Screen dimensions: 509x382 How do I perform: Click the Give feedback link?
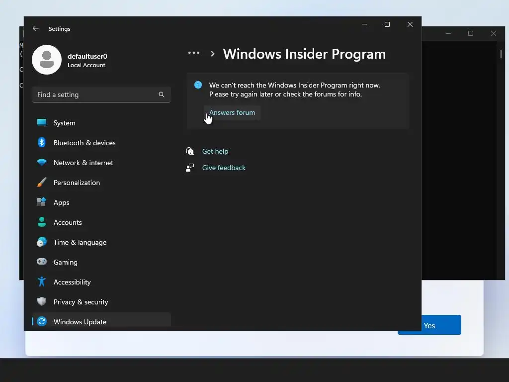click(x=224, y=168)
